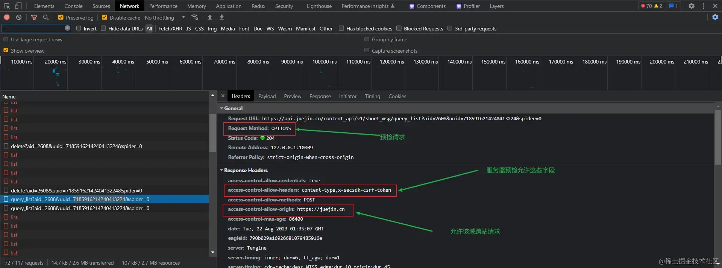Open the Performance tab
Image resolution: width=722 pixels, height=268 pixels.
pos(163,6)
